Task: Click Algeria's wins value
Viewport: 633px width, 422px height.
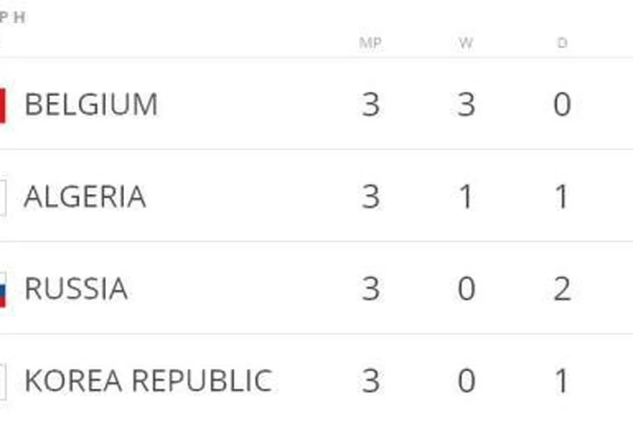Action: pos(465,197)
